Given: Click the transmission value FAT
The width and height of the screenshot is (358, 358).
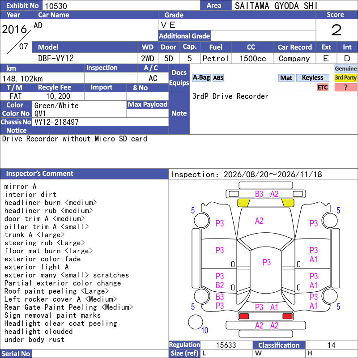Looking at the screenshot, I should click(16, 96).
